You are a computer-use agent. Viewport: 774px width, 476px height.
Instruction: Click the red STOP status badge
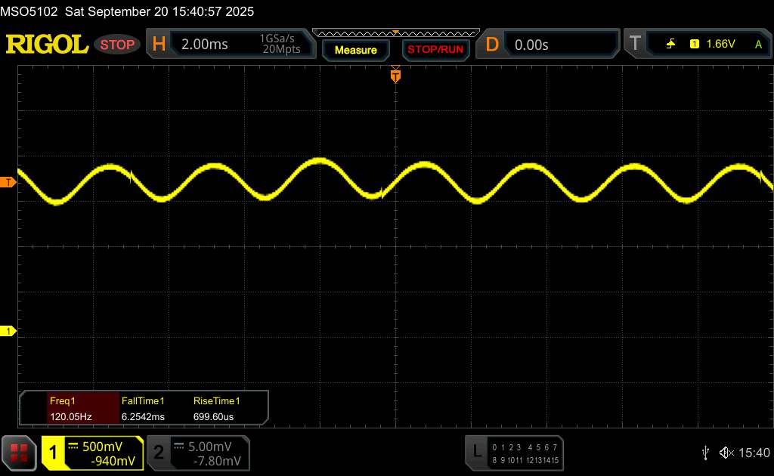[118, 45]
